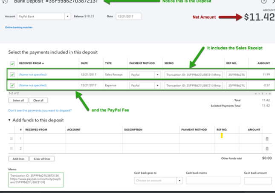Viewport: 275px width, 193px height.
Task: Go to the first page of payments
Action: coord(256,94)
